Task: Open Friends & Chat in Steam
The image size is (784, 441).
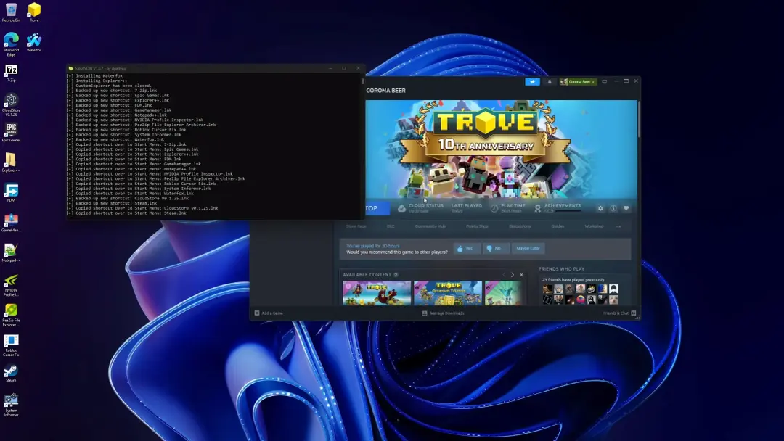Action: [x=619, y=313]
